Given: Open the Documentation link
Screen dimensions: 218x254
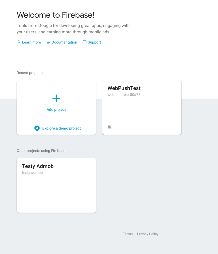Looking at the screenshot, I should [x=64, y=42].
